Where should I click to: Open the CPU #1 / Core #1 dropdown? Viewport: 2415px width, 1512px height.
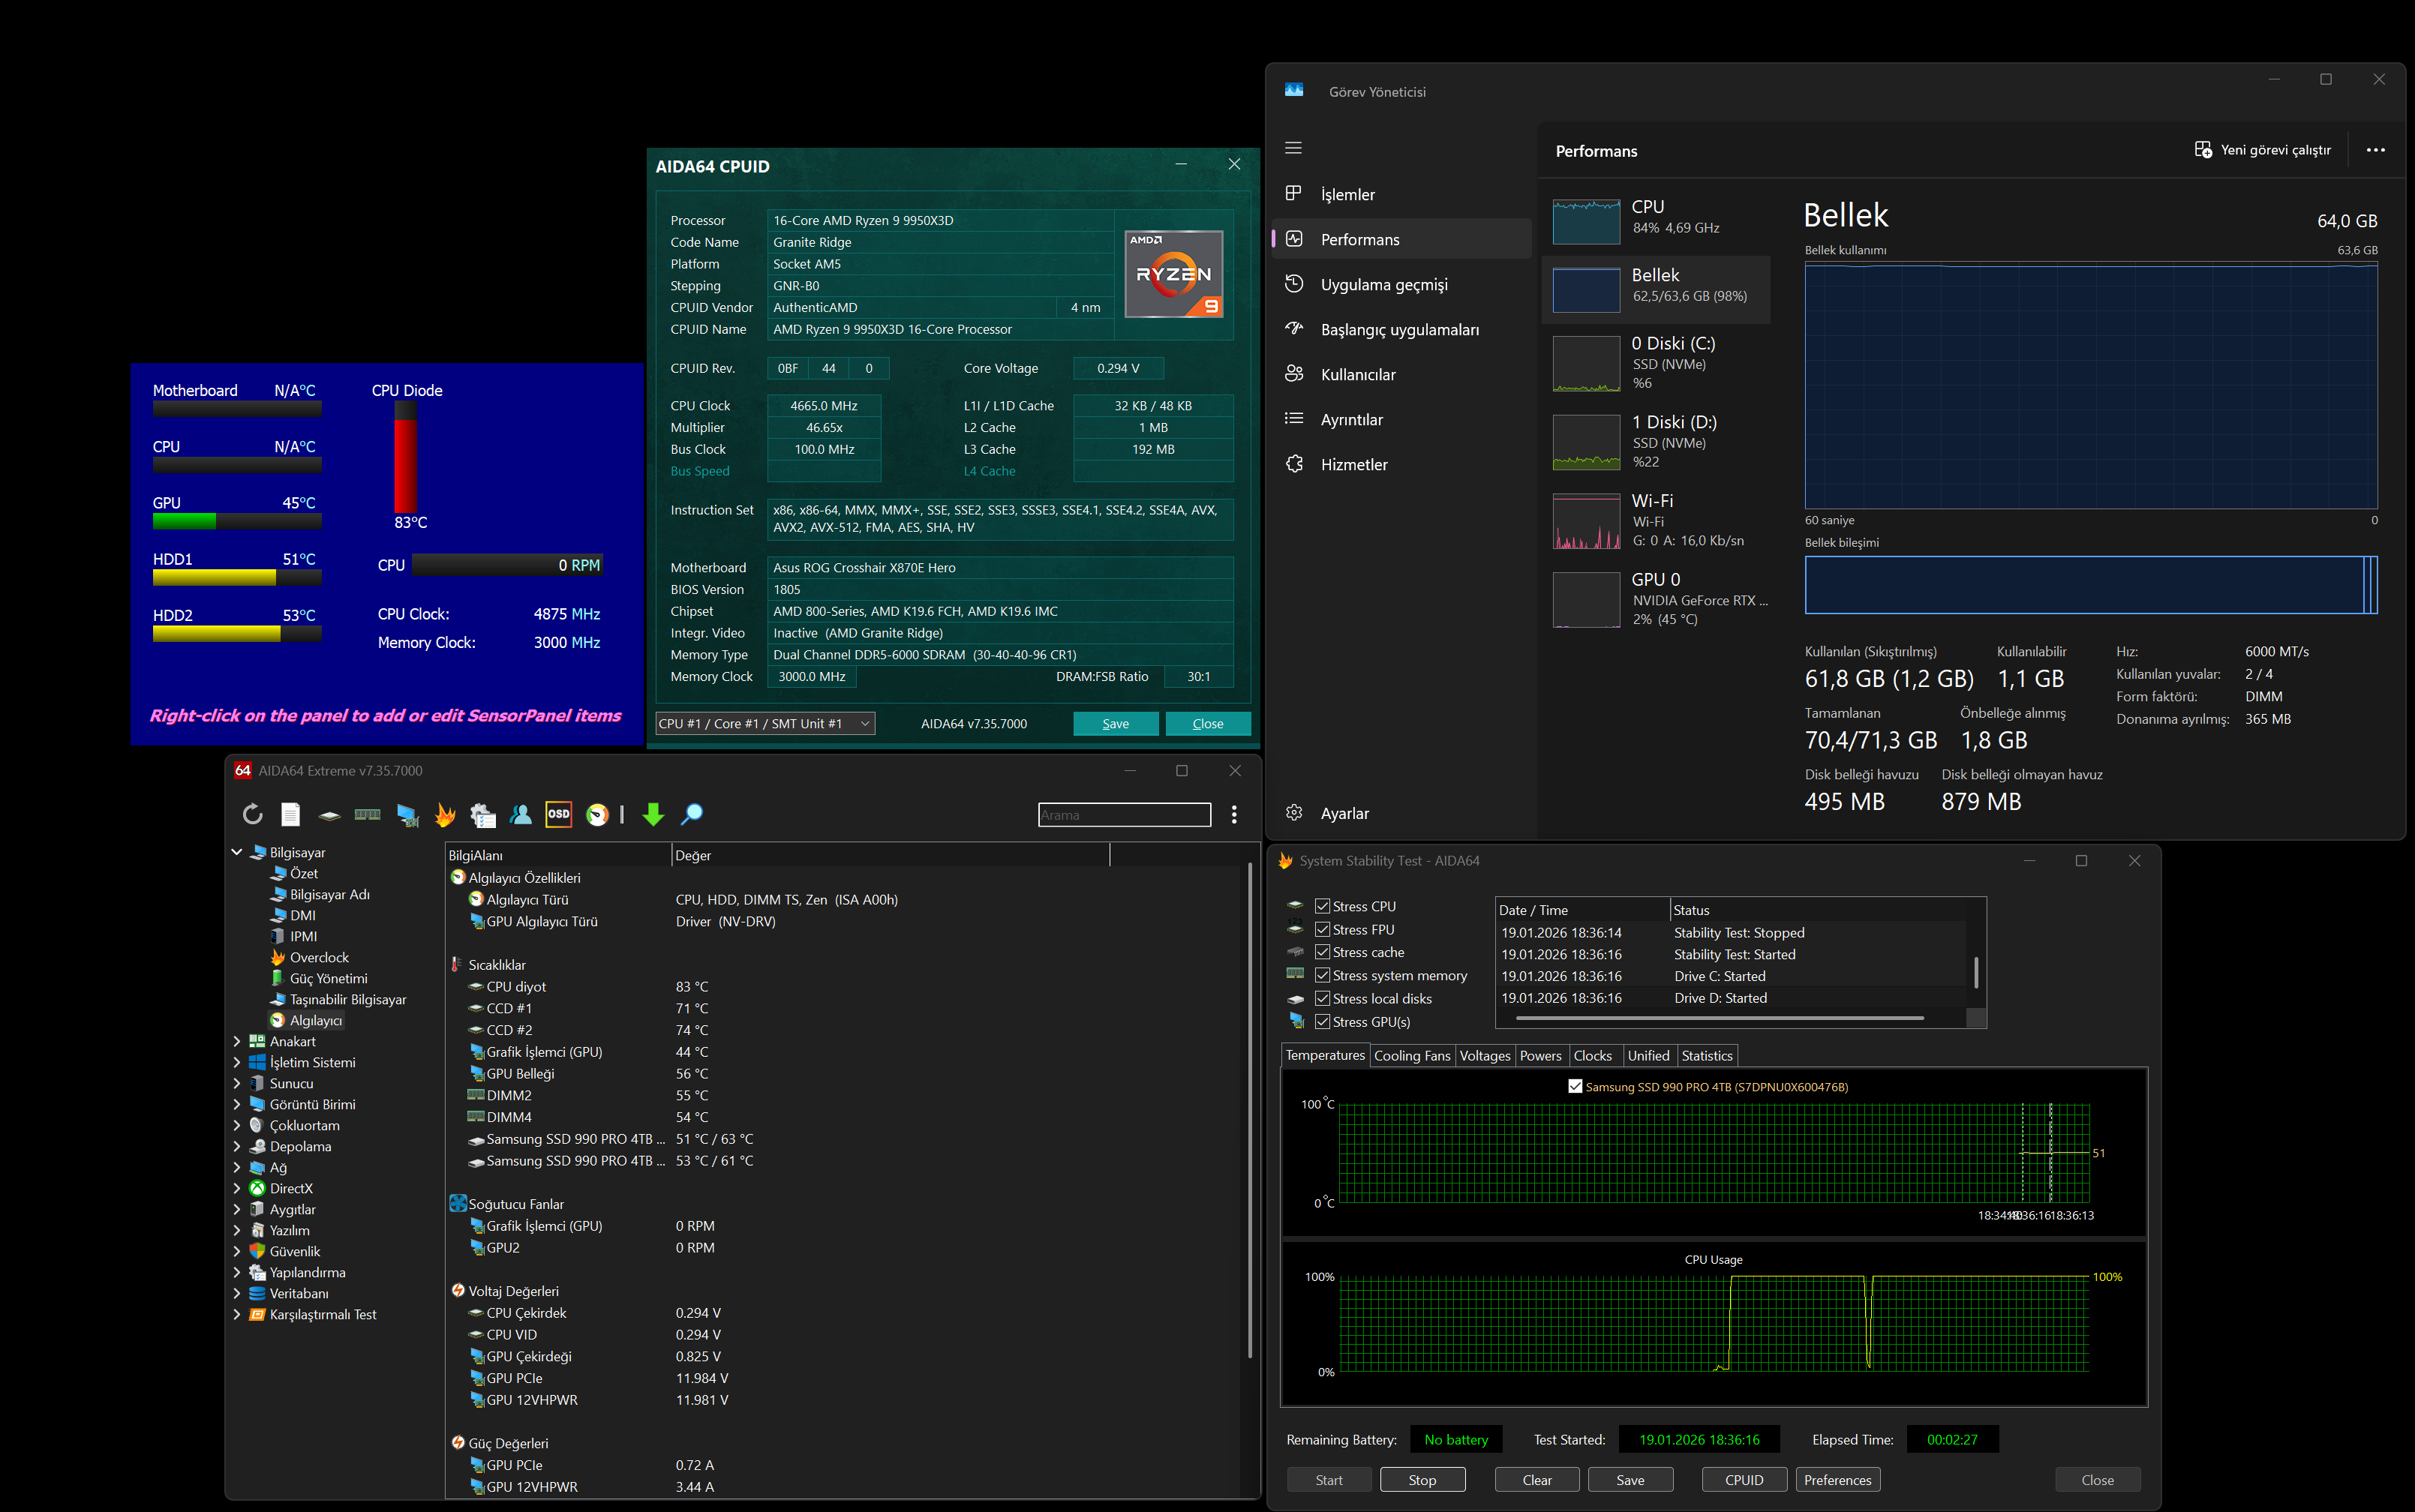pyautogui.click(x=765, y=723)
